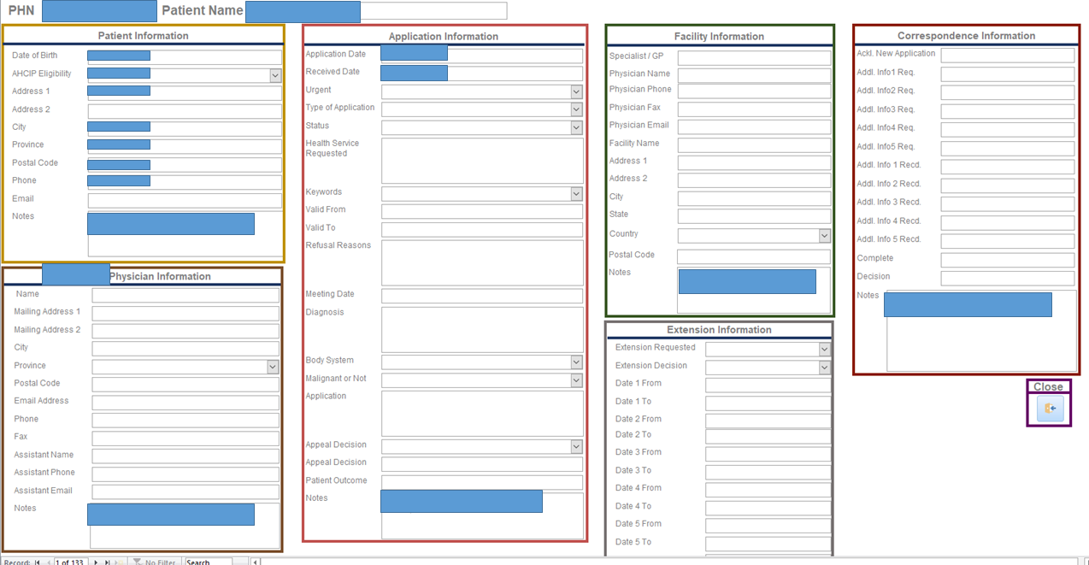Click the Complete field in Correspondence Information

pyautogui.click(x=1007, y=260)
